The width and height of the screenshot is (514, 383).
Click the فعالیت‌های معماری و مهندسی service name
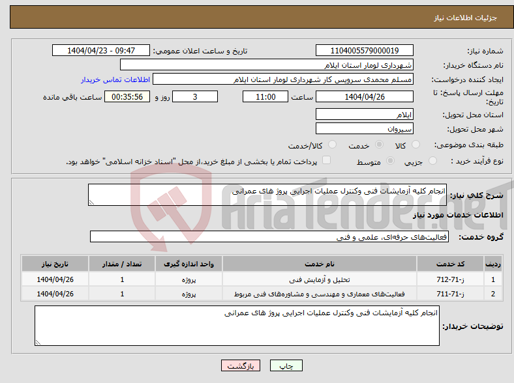319,294
